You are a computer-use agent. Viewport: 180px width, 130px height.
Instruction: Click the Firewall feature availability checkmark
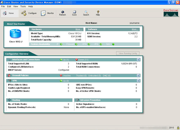pyautogui.click(x=76, y=44)
